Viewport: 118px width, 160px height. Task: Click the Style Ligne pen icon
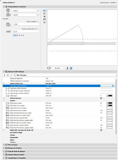pyautogui.click(x=9, y=96)
